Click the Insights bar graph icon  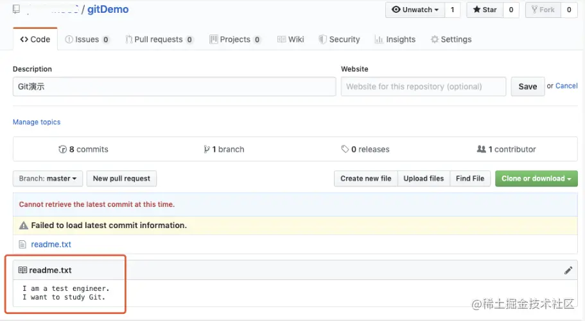[x=379, y=39]
